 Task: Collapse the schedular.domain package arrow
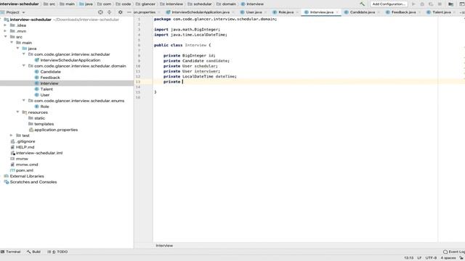[x=24, y=66]
